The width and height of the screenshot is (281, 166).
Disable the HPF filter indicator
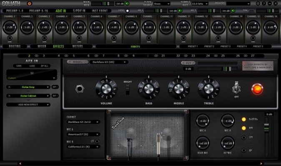(x=244, y=128)
